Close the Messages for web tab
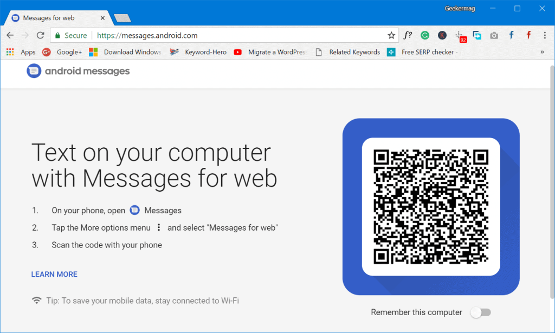Image resolution: width=555 pixels, height=333 pixels. click(102, 18)
